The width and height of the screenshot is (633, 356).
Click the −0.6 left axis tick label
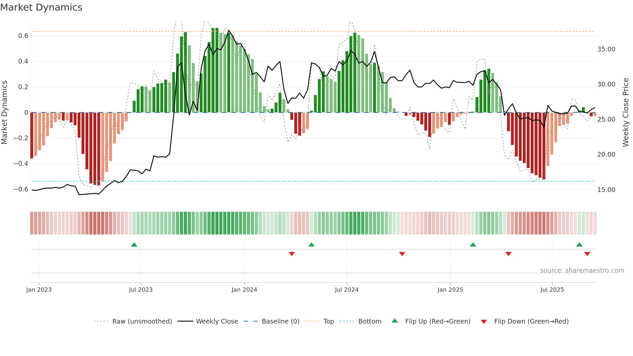pos(21,189)
